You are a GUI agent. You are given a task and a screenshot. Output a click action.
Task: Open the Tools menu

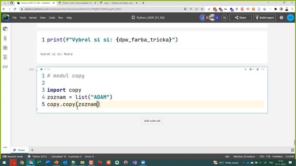23,18
